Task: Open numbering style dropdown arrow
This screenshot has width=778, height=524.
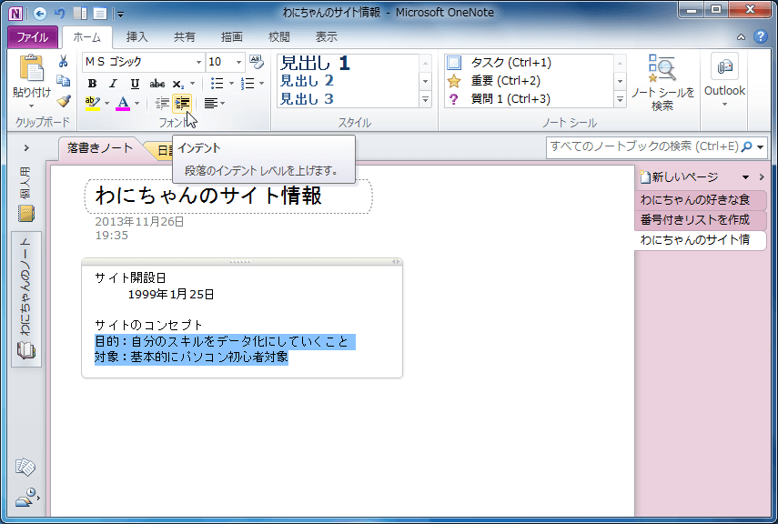Action: click(261, 84)
